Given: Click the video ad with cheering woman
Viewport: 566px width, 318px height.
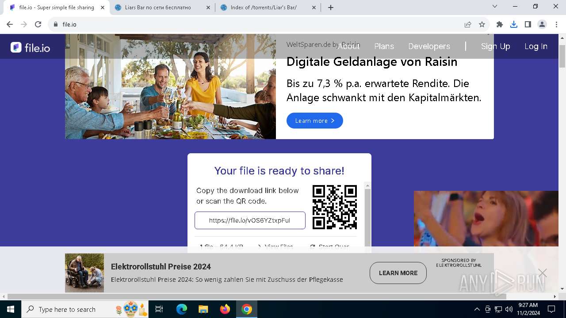Looking at the screenshot, I should (x=486, y=219).
